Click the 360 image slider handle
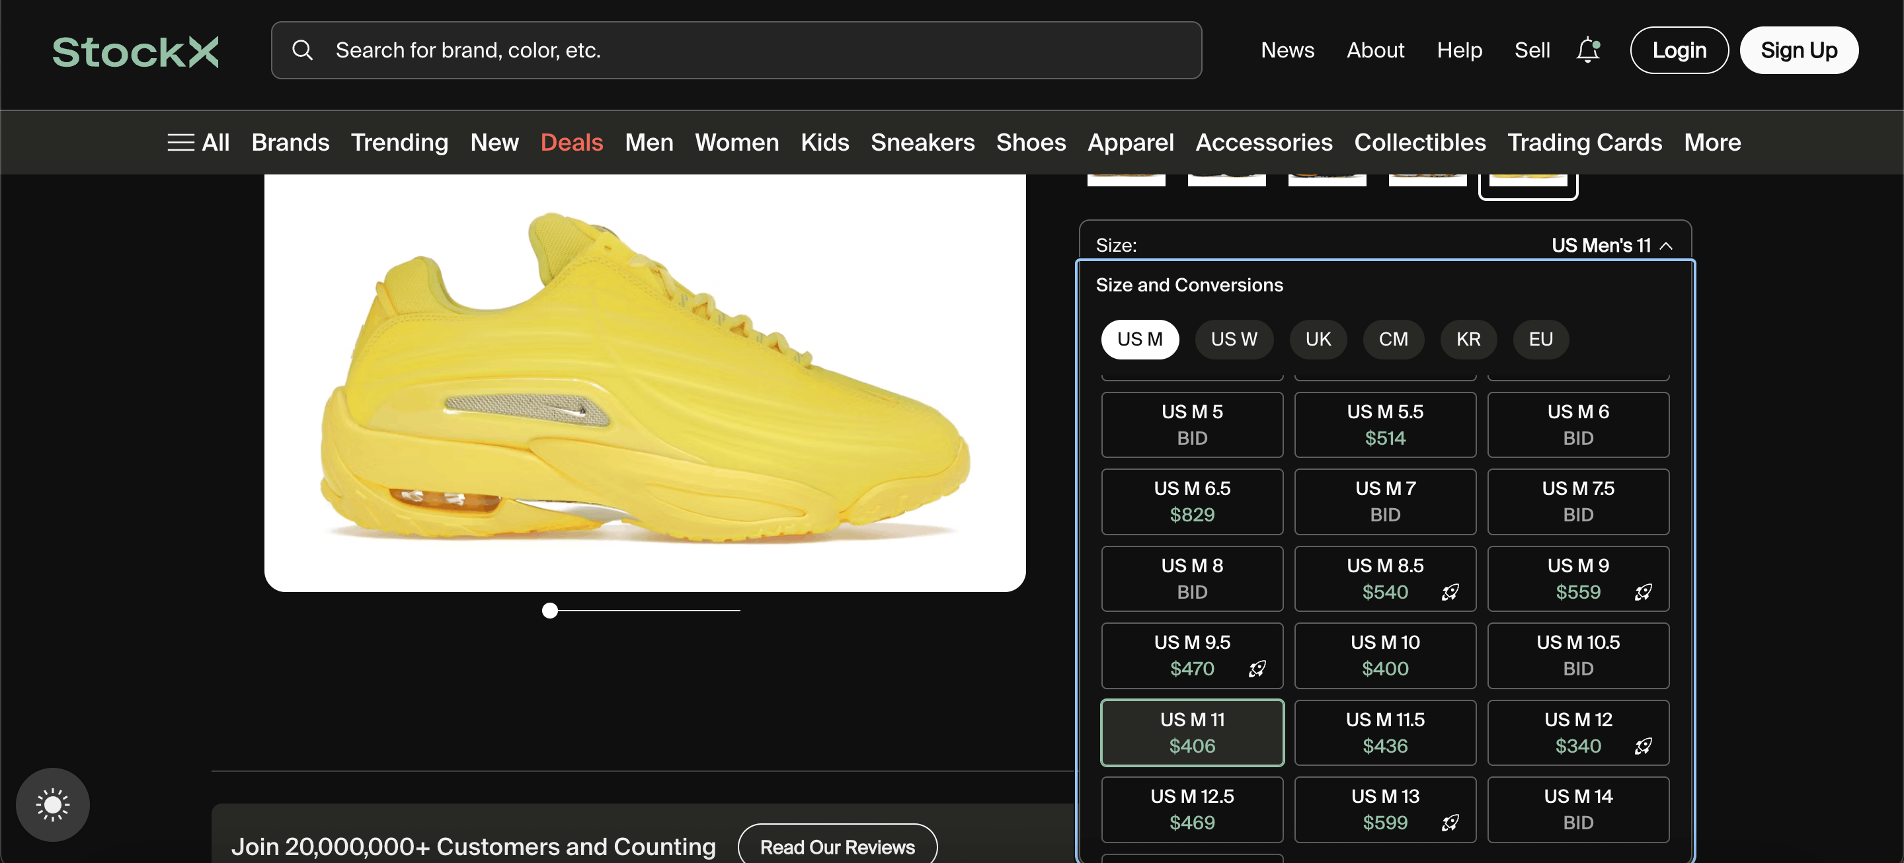The height and width of the screenshot is (863, 1904). coord(550,611)
